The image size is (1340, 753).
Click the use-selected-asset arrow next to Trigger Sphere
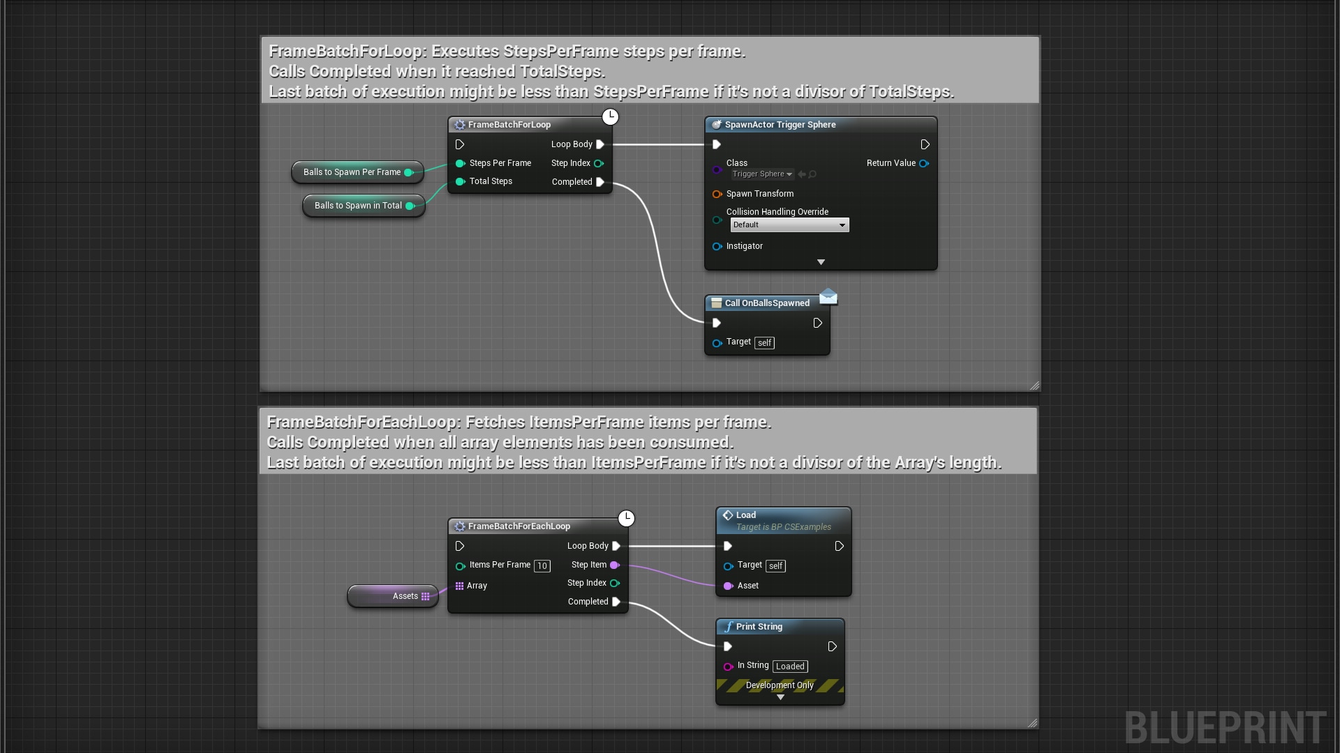801,174
